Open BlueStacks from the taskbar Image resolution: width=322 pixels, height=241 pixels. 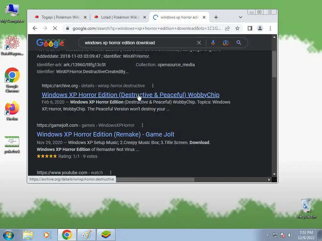click(x=106, y=235)
